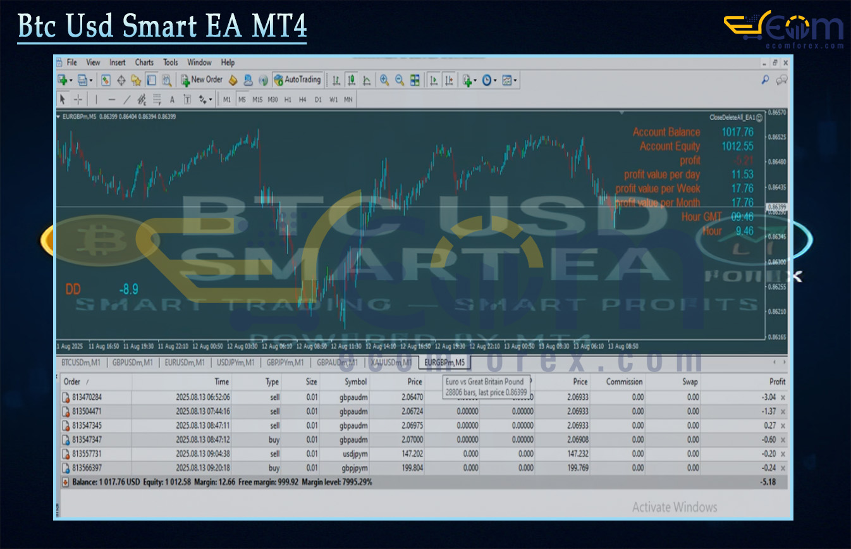Switch to the BTCUSDm,M1 chart tab
Viewport: 851px width, 549px height.
(x=80, y=362)
